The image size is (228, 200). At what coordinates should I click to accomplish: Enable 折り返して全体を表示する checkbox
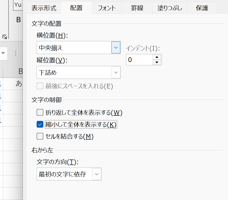click(40, 112)
